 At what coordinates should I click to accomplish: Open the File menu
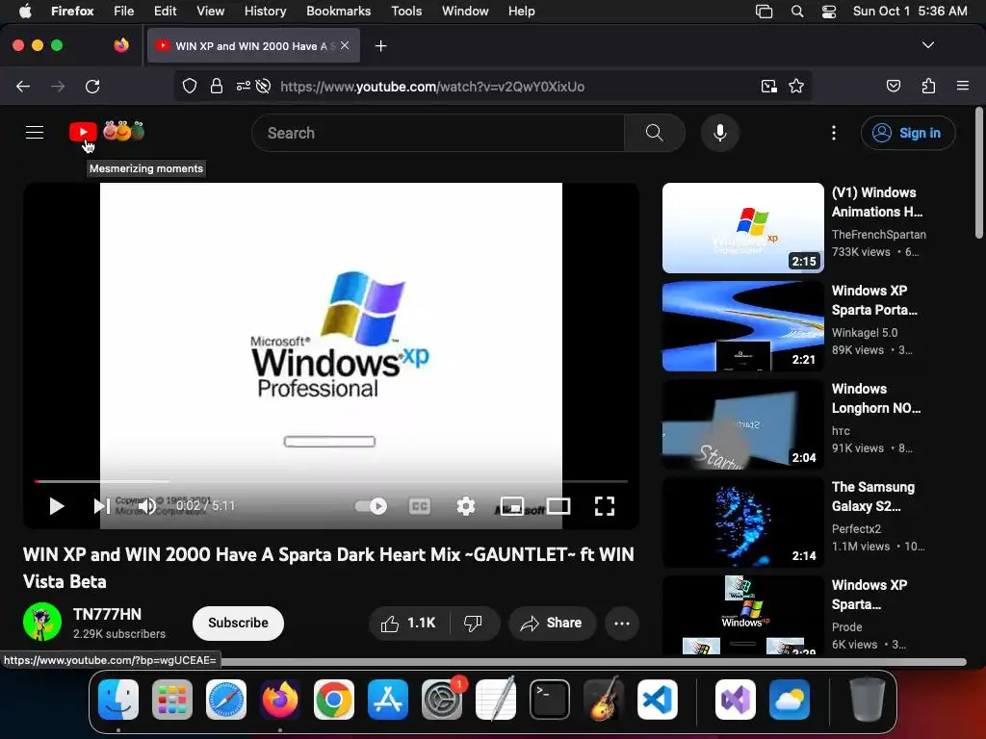click(123, 11)
